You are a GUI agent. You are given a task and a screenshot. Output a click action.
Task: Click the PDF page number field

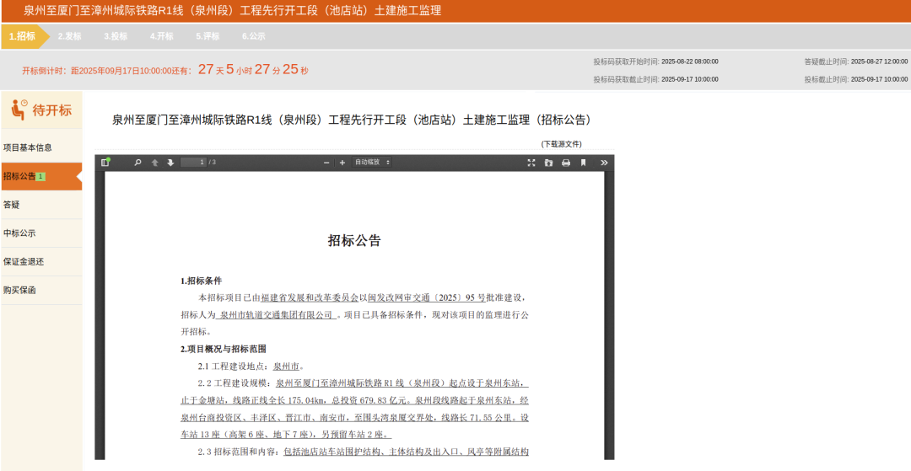(193, 163)
